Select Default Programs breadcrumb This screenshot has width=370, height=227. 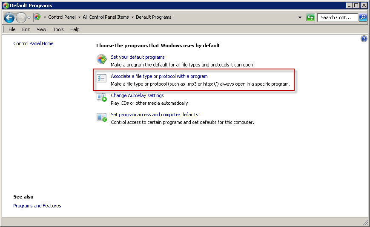(x=154, y=17)
